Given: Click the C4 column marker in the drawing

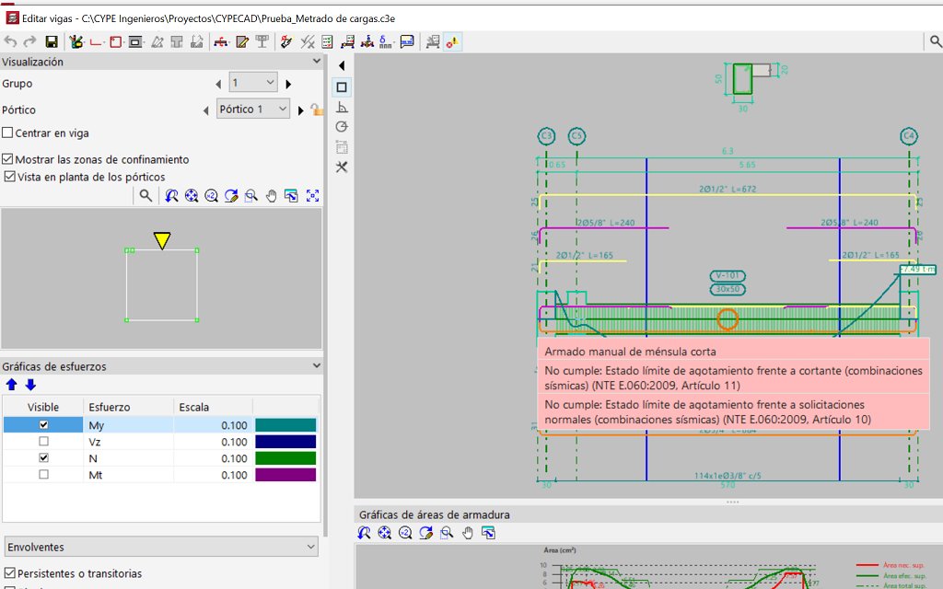Looking at the screenshot, I should tap(909, 136).
